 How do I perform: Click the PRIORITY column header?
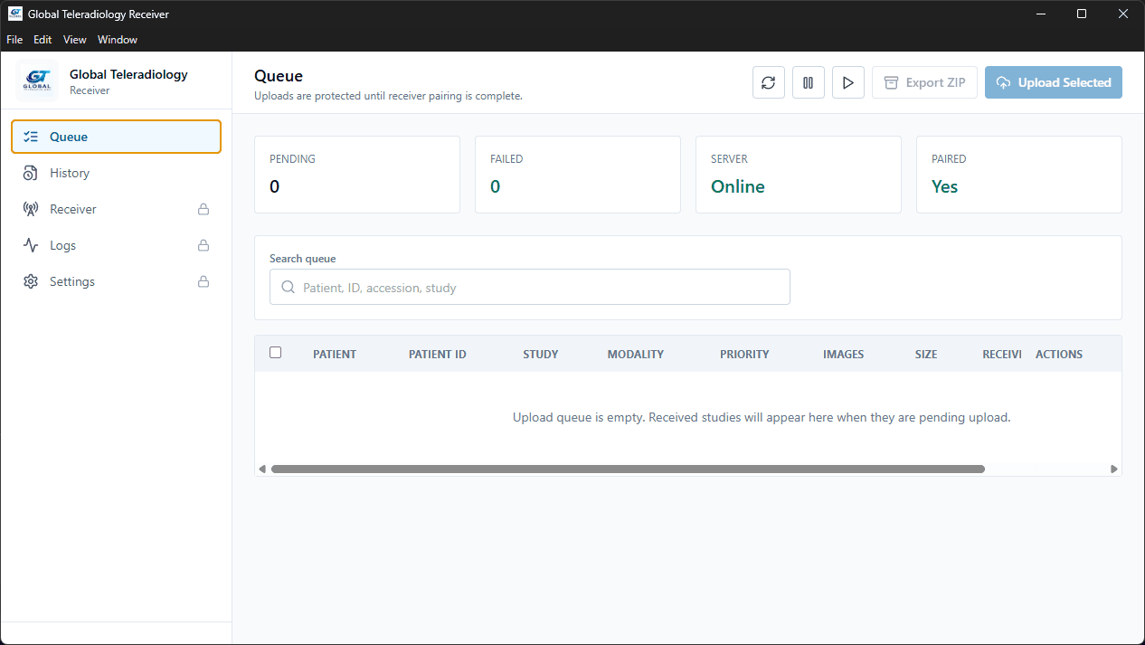point(744,355)
